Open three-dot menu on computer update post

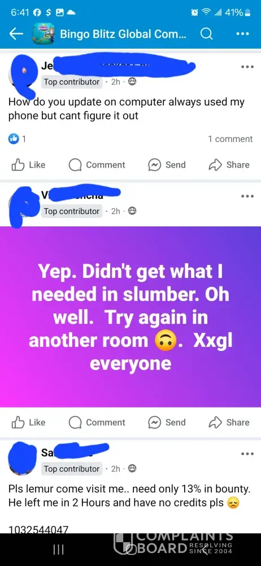[x=247, y=67]
